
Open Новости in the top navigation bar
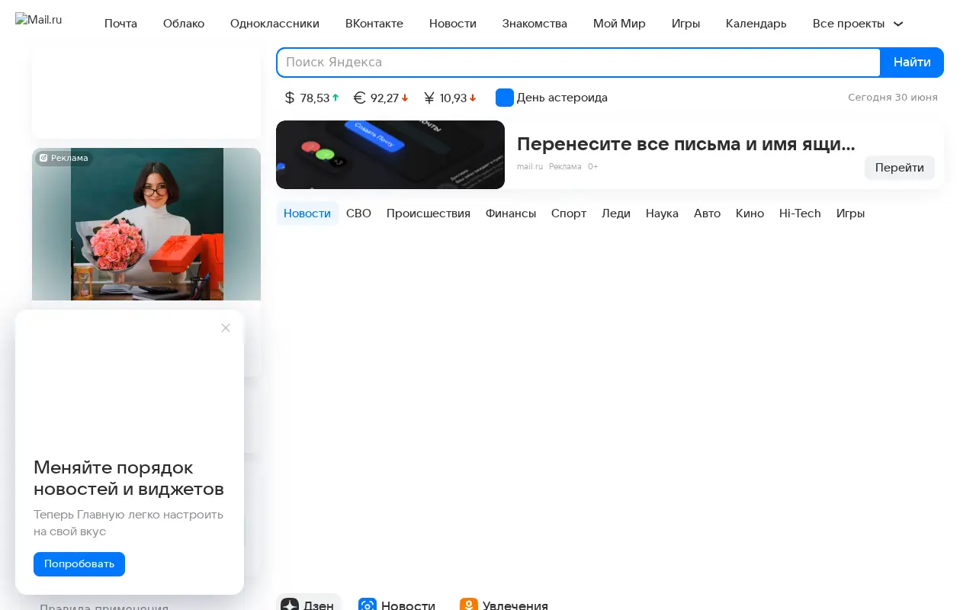pos(453,24)
